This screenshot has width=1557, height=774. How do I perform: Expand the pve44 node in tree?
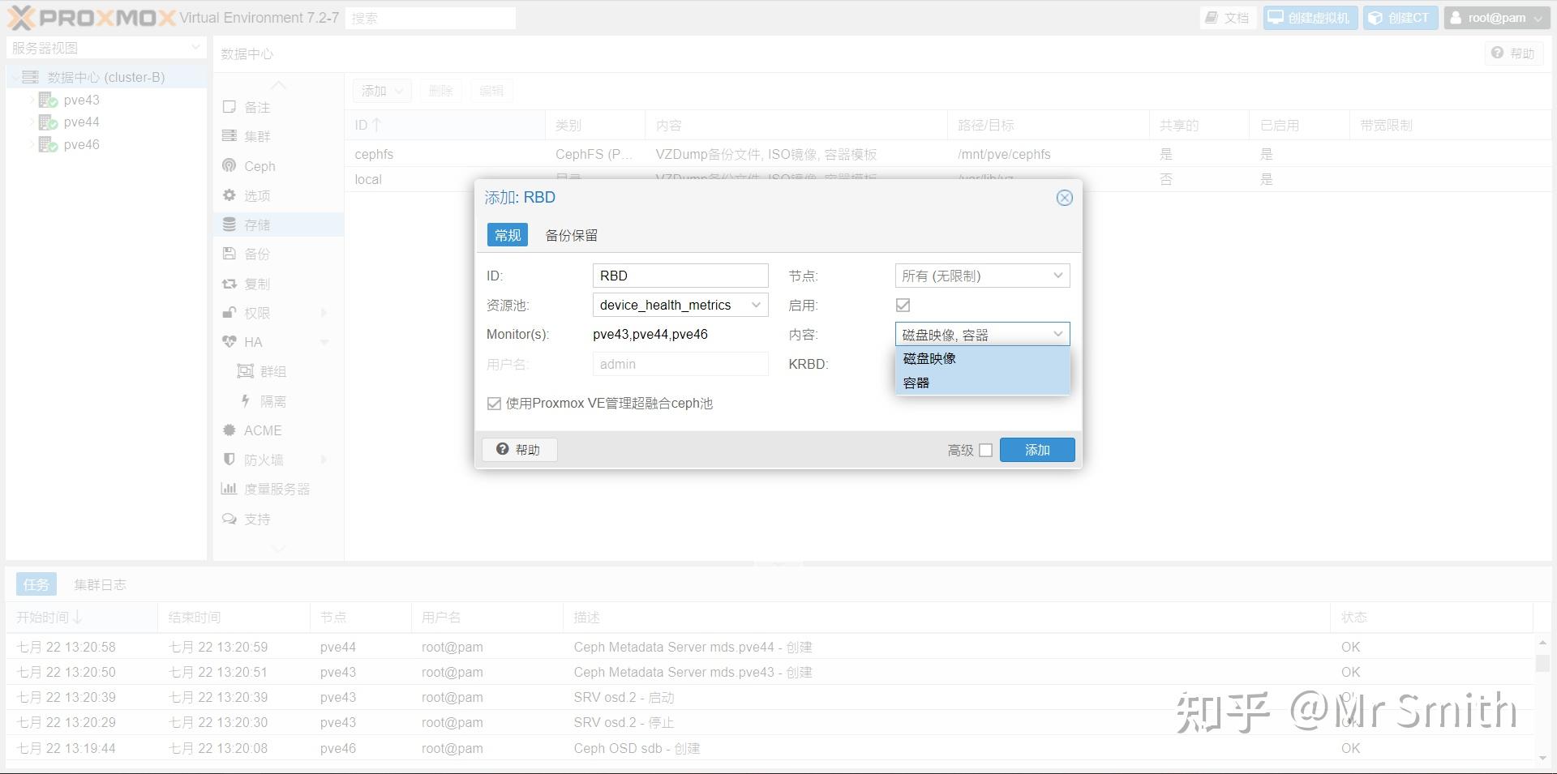click(x=31, y=122)
